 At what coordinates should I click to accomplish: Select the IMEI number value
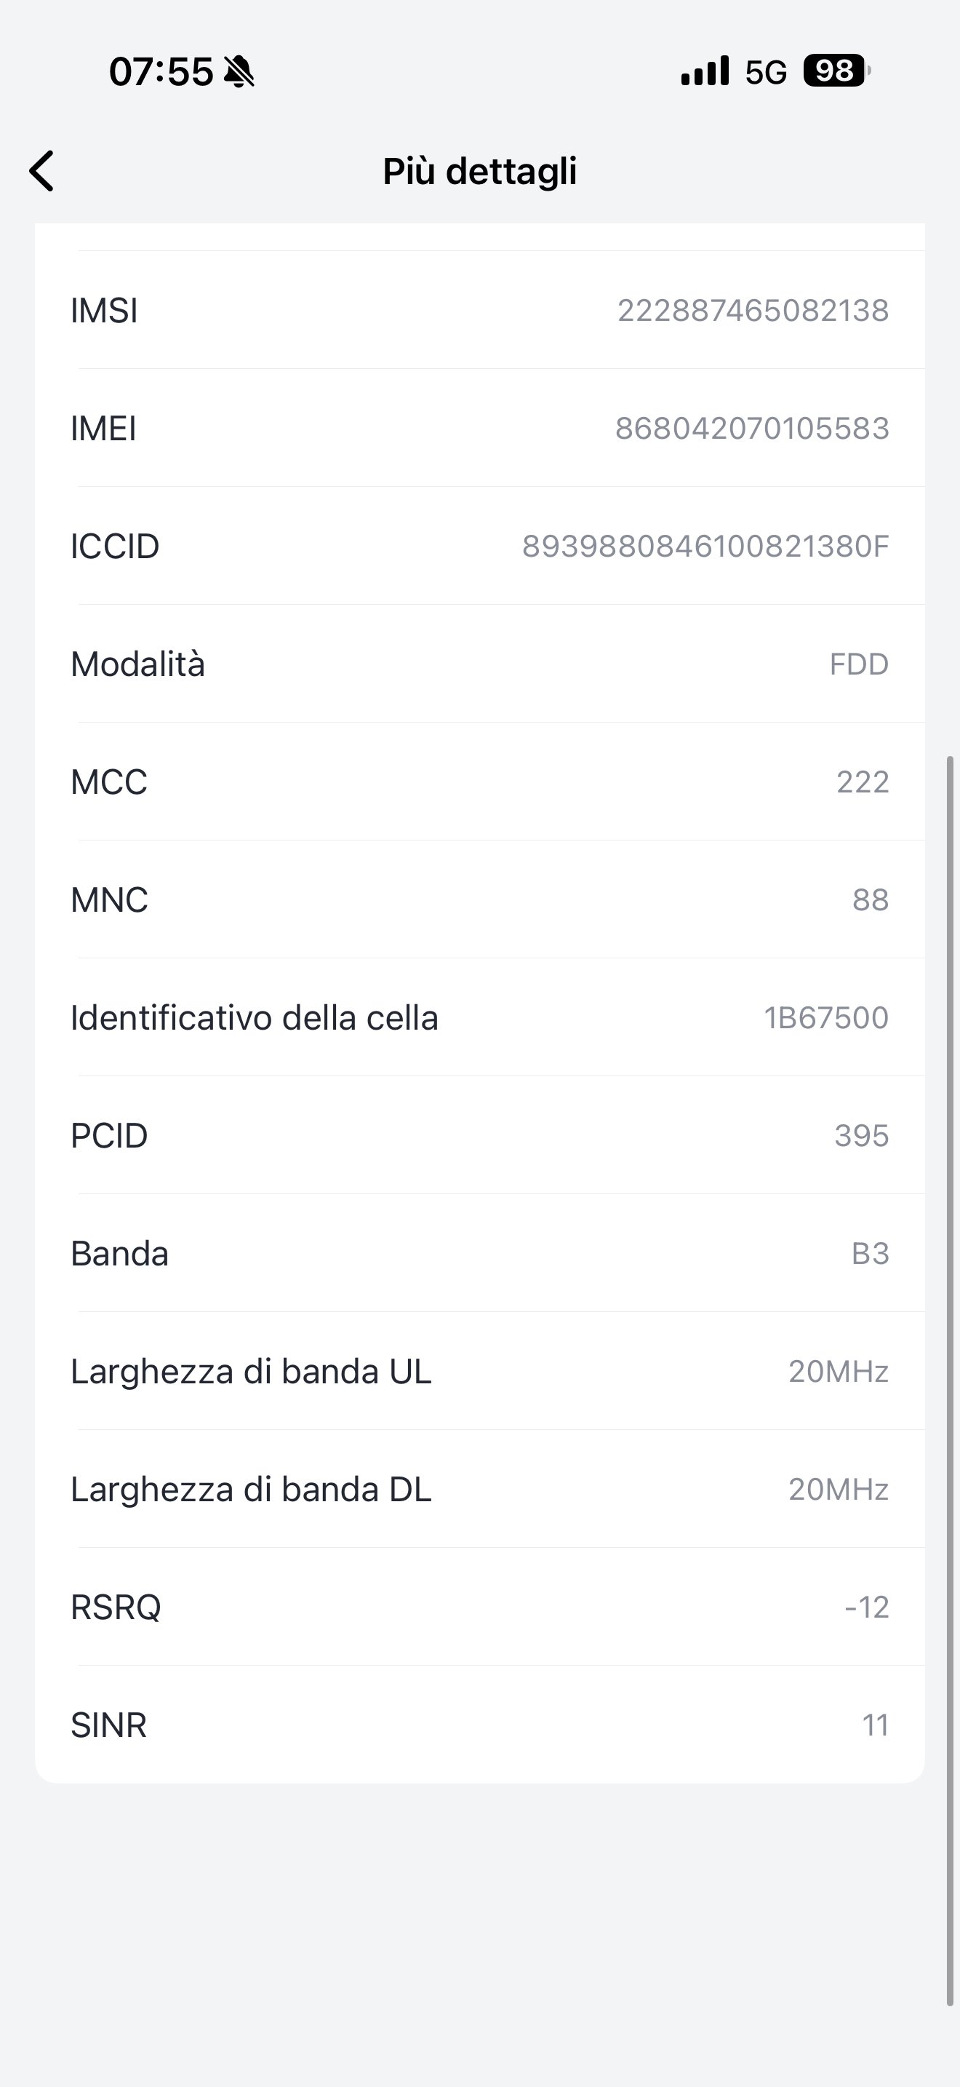[x=752, y=428]
